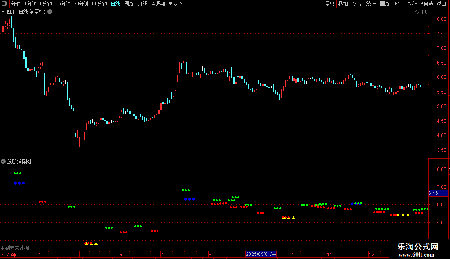The height and width of the screenshot is (259, 450).
Task: Click month 12 on the time axis
Action: click(372, 254)
